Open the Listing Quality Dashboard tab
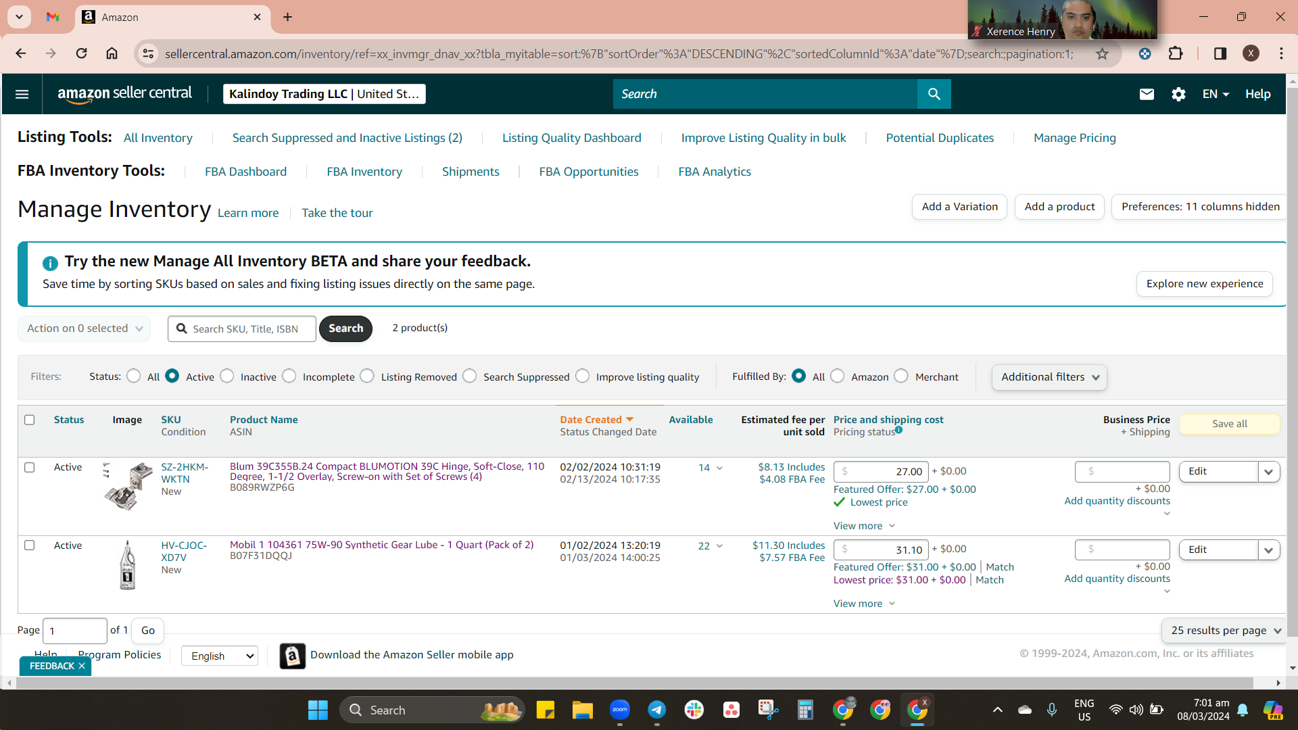 (x=572, y=138)
